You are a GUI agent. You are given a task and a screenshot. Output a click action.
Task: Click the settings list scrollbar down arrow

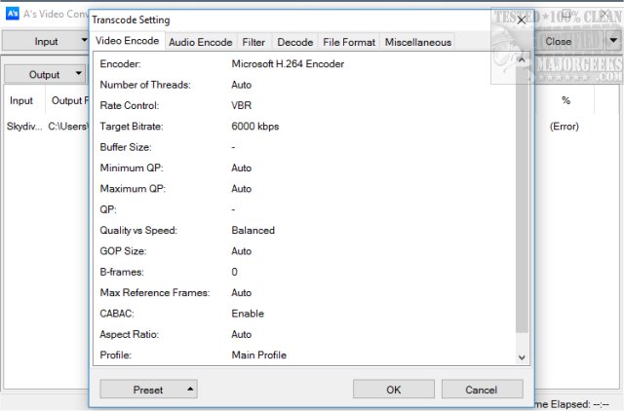(x=522, y=356)
